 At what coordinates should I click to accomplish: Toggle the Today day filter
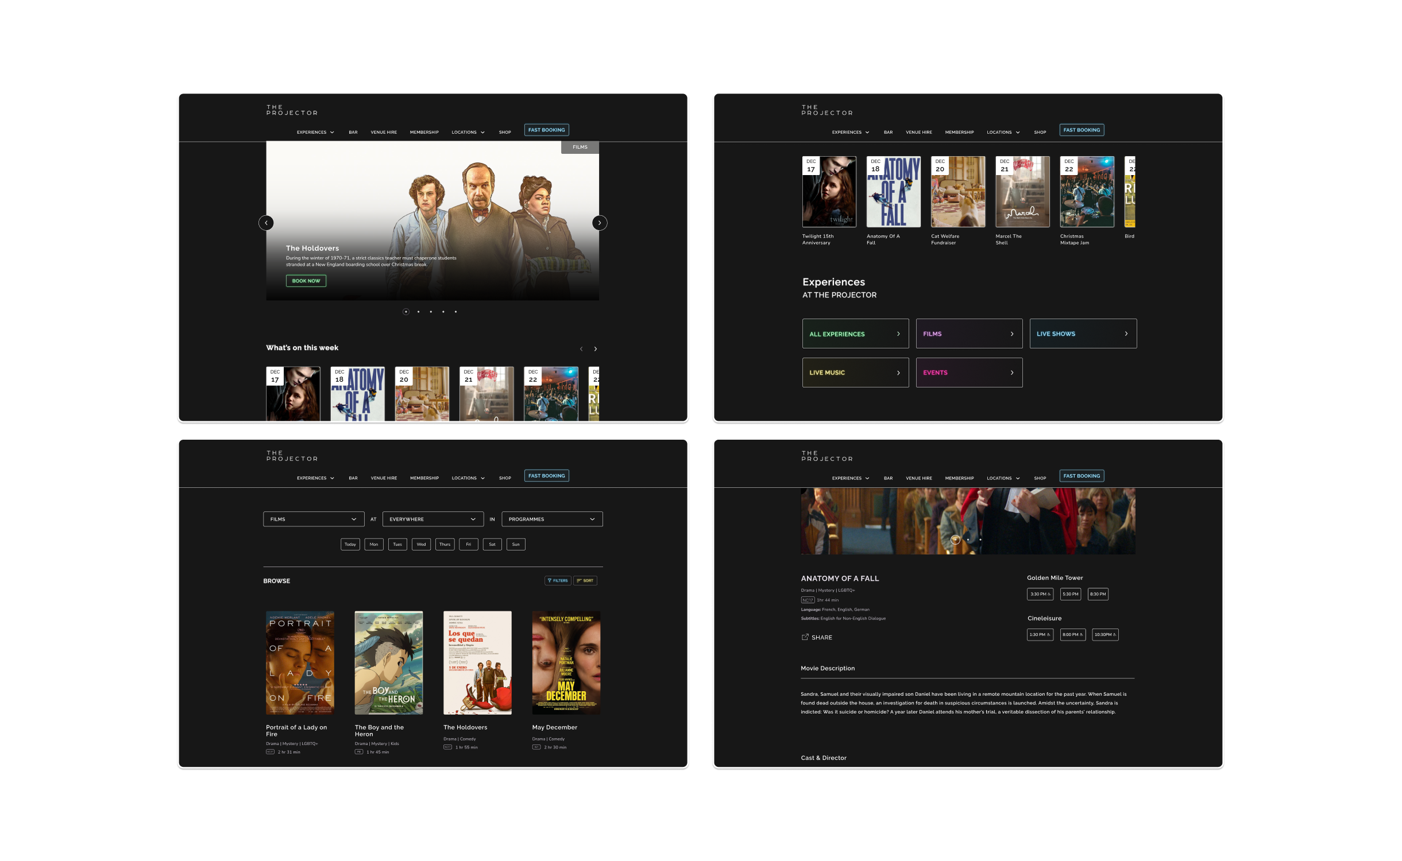click(x=350, y=544)
